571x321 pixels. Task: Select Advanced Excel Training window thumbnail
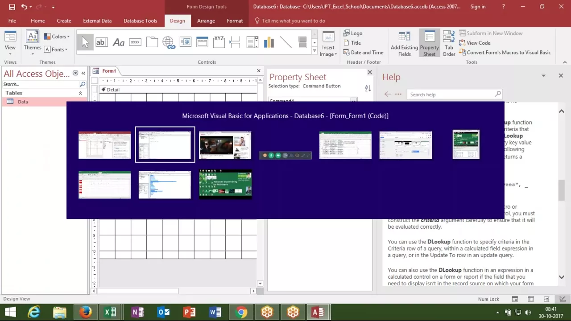[x=225, y=184]
